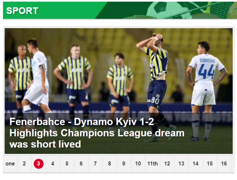Go to slide 7
Image resolution: width=237 pixels, height=180 pixels.
[95, 164]
